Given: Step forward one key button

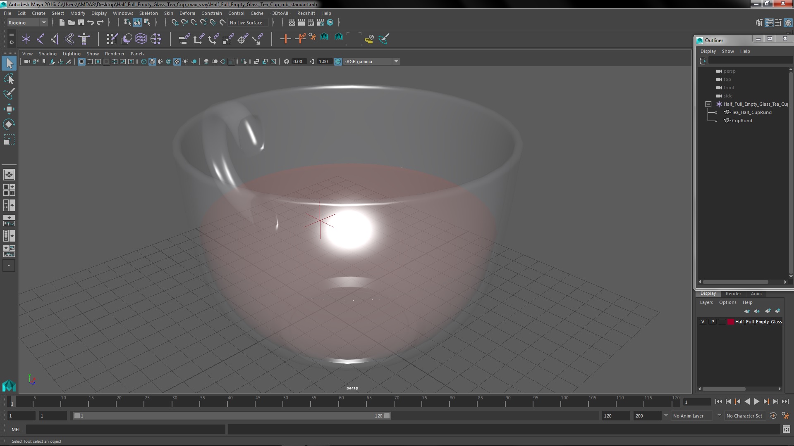Looking at the screenshot, I should coord(766,401).
